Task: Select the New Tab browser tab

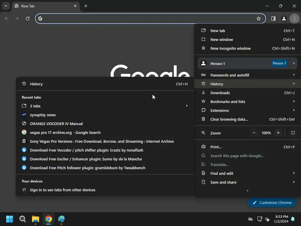Action: [46, 6]
